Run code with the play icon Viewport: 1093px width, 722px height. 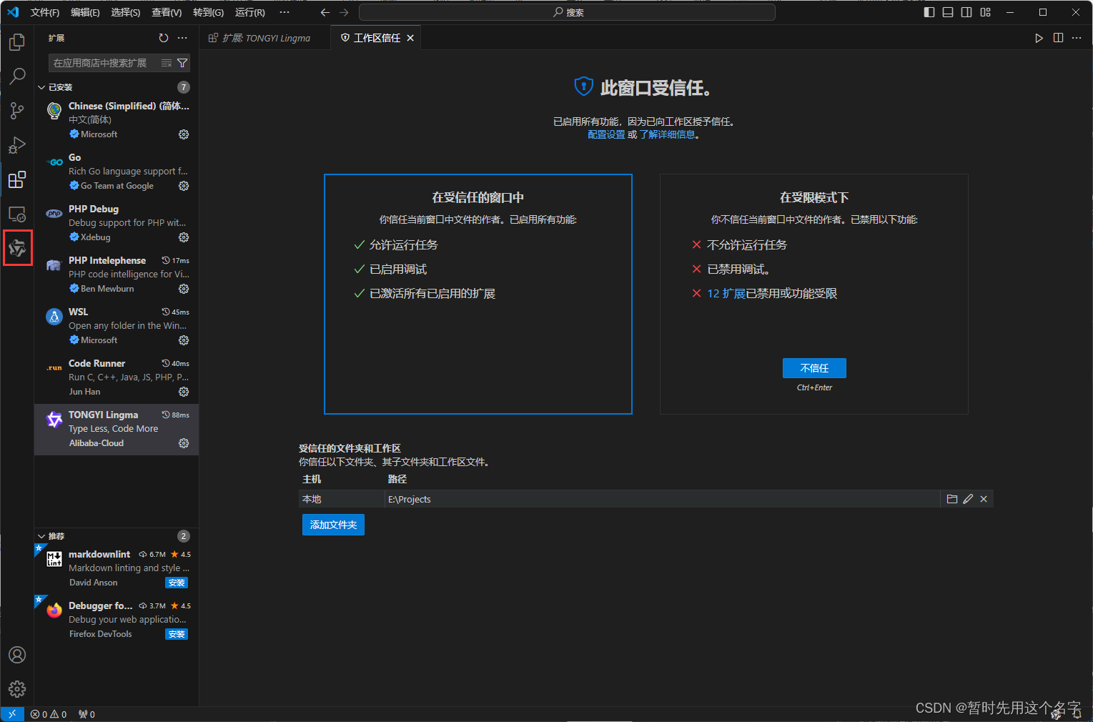1039,38
